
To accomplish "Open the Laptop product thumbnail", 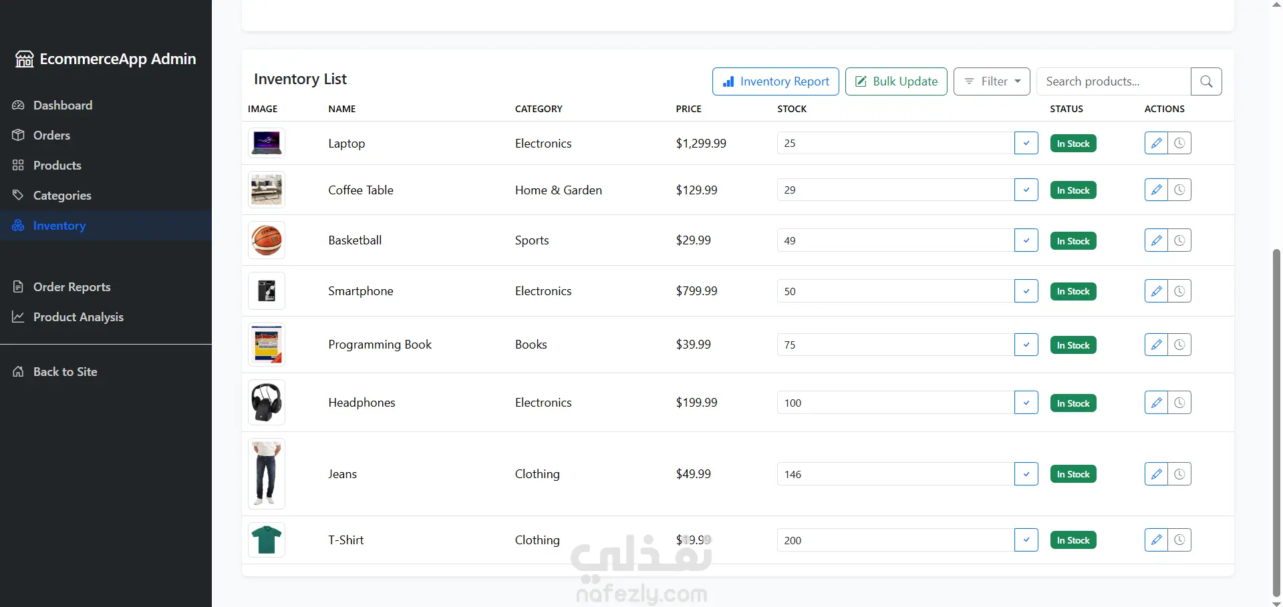I will [267, 143].
